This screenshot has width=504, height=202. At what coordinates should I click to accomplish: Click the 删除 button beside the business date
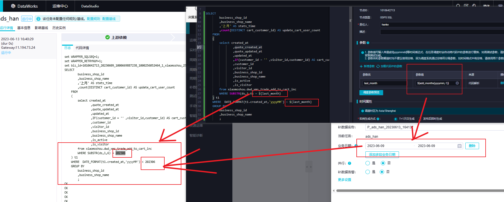click(x=472, y=146)
